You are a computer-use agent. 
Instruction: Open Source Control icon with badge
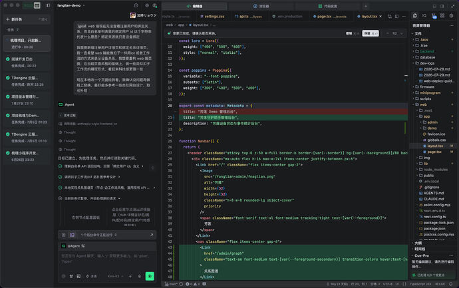(x=434, y=16)
